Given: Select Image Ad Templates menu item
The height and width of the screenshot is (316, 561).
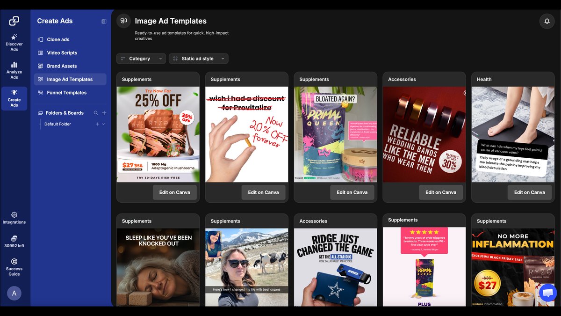Looking at the screenshot, I should pyautogui.click(x=70, y=80).
